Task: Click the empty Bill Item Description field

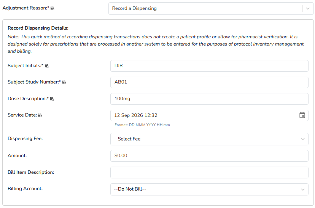Action: 209,173
